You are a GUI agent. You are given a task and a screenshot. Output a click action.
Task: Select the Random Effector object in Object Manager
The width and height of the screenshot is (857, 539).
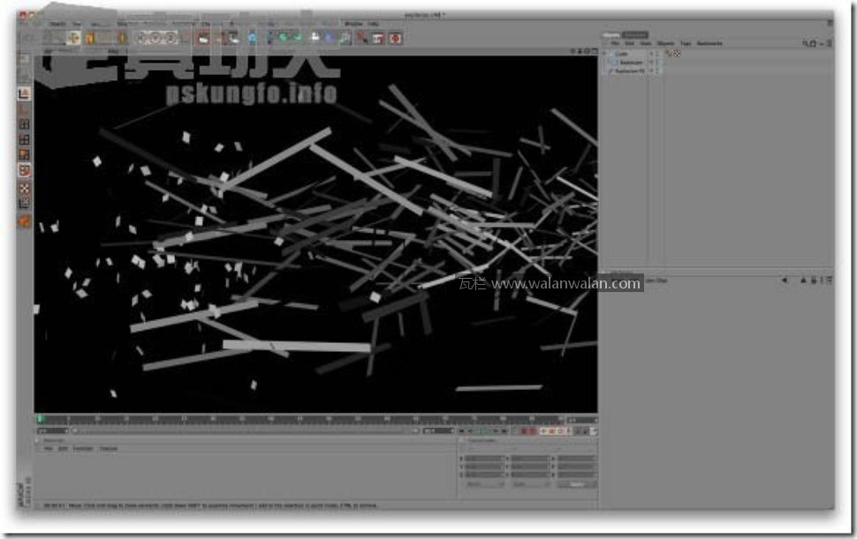[630, 71]
